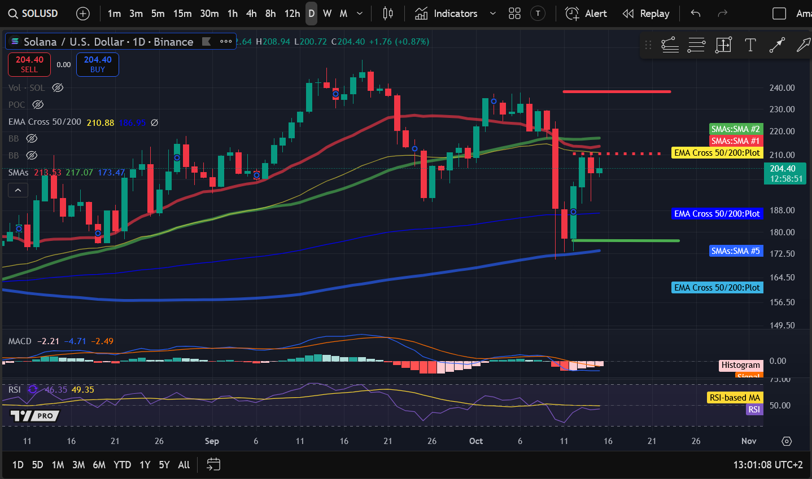The image size is (812, 479).
Task: Start Bar Replay mode
Action: coord(646,14)
